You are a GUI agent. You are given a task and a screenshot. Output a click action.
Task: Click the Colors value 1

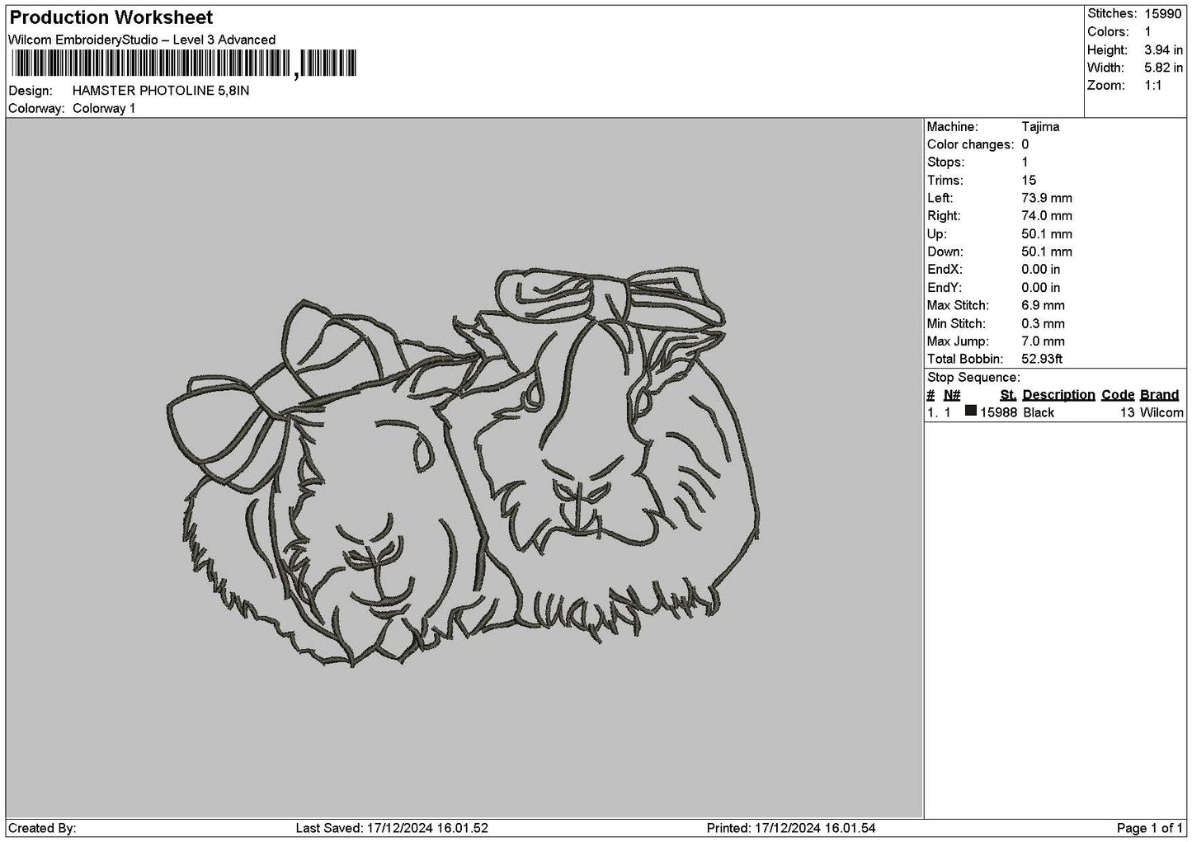(x=1147, y=32)
